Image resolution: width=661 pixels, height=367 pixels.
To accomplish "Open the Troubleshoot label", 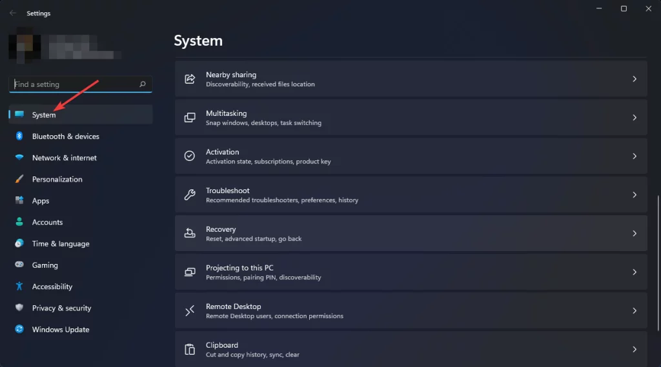I will tap(228, 191).
